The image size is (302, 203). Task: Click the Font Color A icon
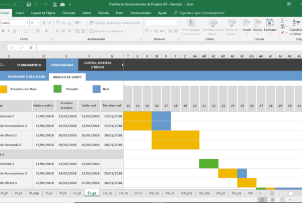click(46, 31)
